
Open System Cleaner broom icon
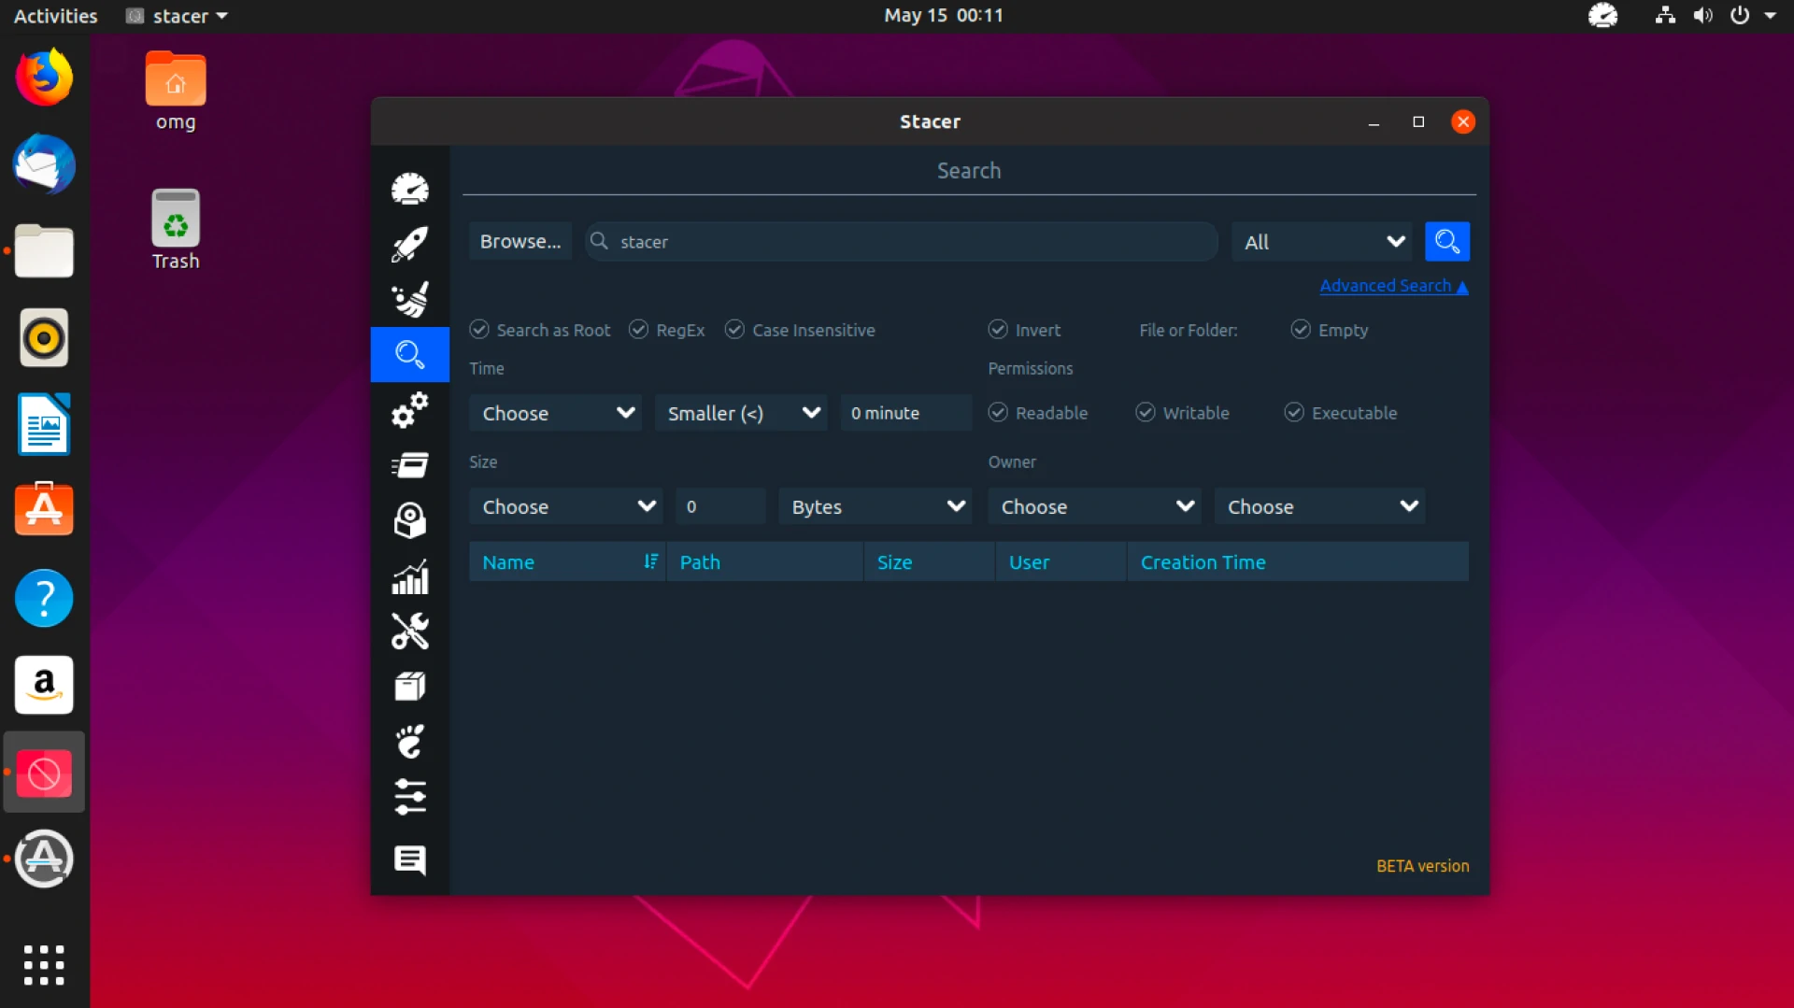[x=409, y=299]
